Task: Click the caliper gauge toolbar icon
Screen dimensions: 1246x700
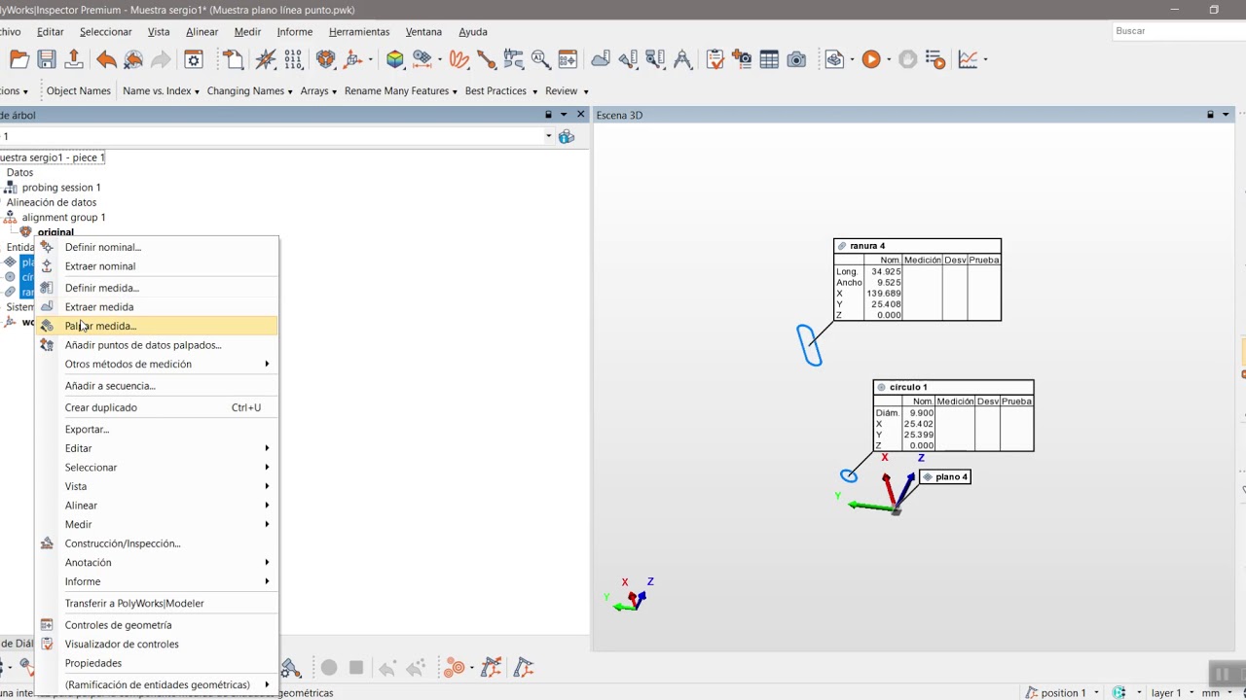Action: (514, 59)
